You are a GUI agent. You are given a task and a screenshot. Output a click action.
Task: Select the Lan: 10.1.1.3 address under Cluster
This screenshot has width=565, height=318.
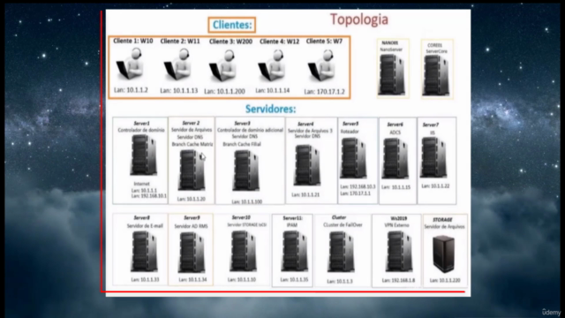click(x=340, y=281)
